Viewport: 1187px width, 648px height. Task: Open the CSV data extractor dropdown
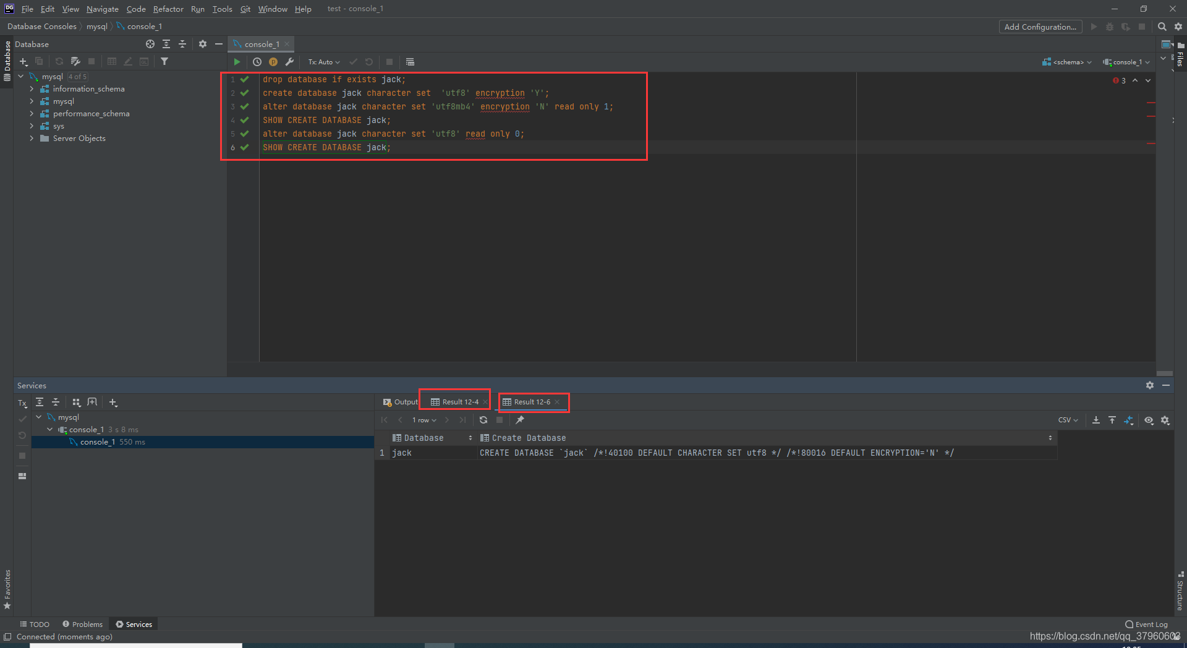pos(1068,420)
